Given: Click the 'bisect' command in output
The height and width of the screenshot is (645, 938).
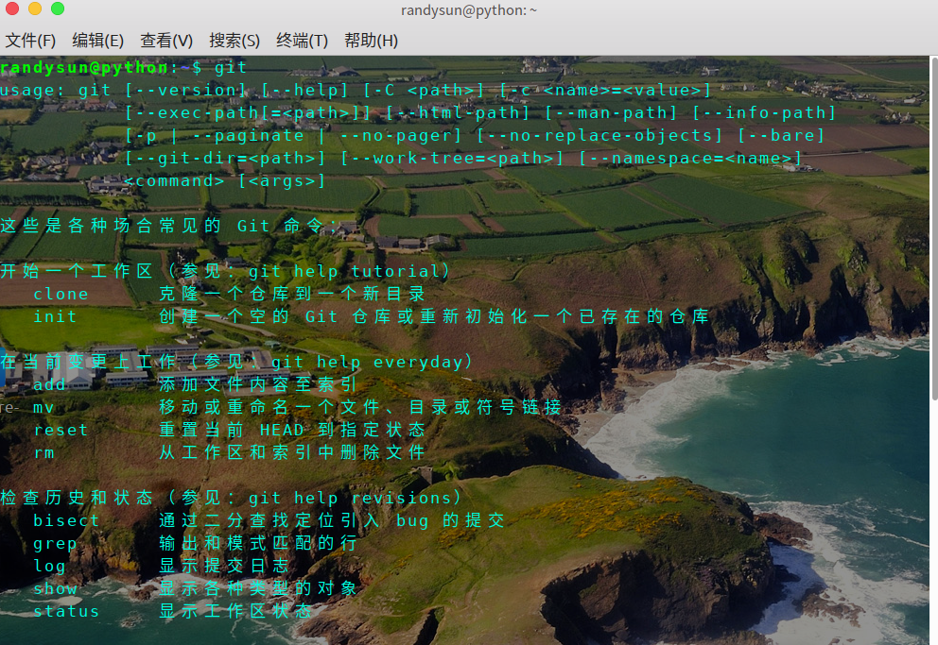Looking at the screenshot, I should 66,520.
